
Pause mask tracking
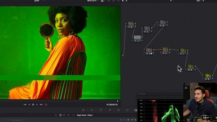pyautogui.click(x=135, y=120)
